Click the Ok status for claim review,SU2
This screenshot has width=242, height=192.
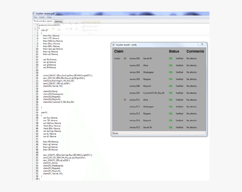click(x=171, y=58)
